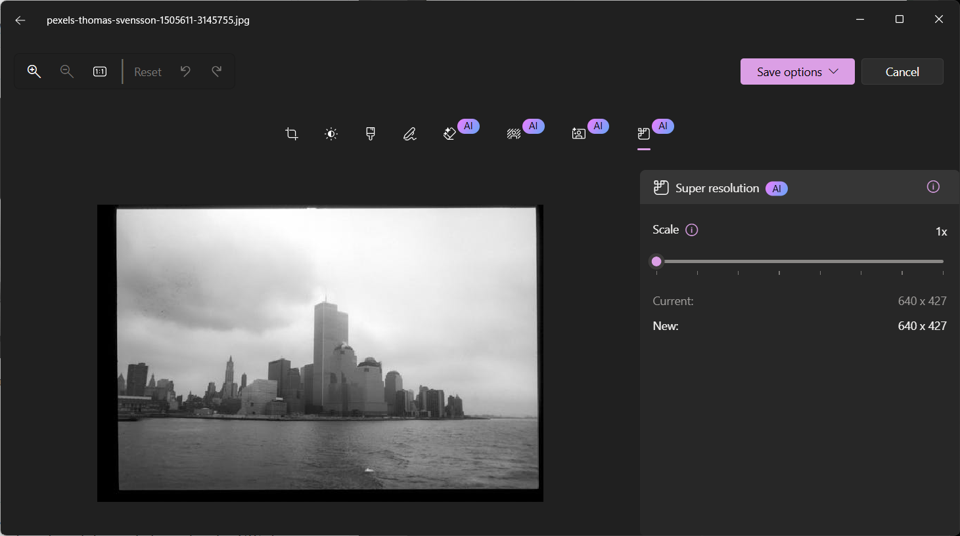Open Super resolution info icon
The image size is (960, 536).
[933, 187]
